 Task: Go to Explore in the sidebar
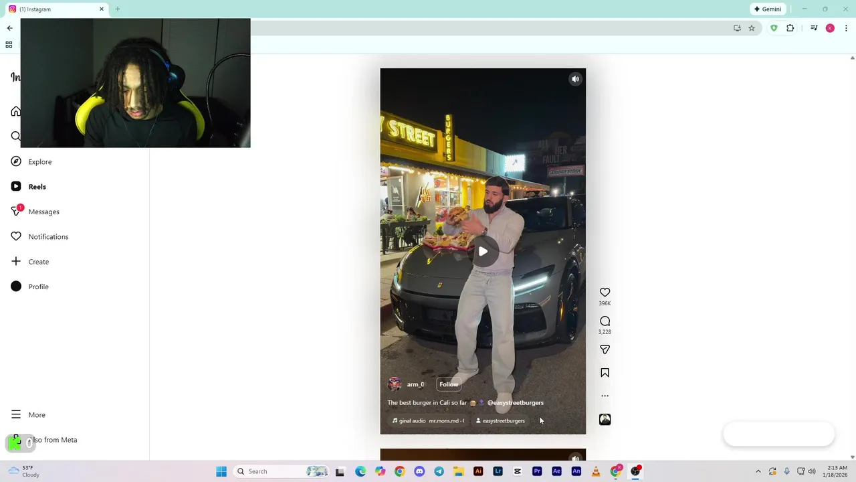[x=40, y=162]
